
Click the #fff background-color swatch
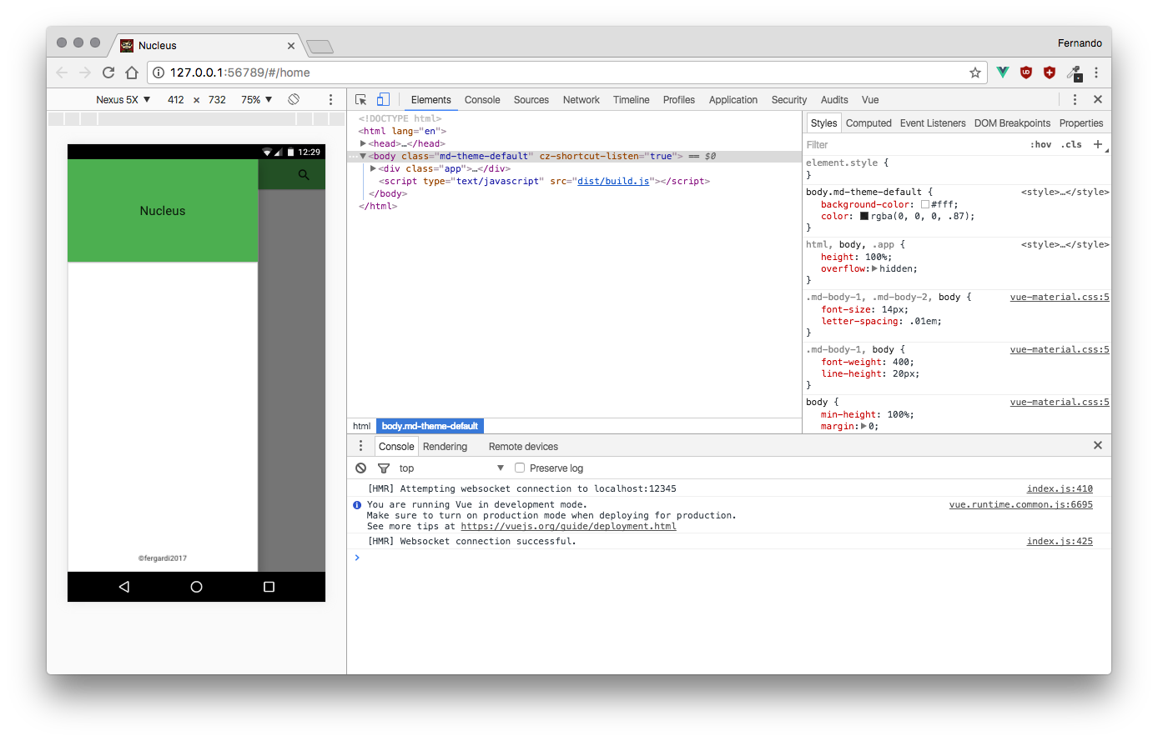[x=925, y=204]
